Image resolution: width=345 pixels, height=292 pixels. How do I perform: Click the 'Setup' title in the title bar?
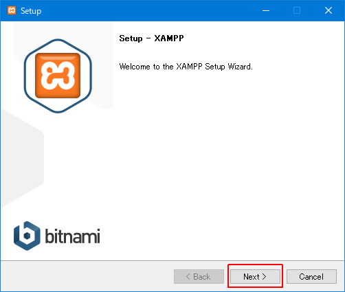pyautogui.click(x=31, y=11)
